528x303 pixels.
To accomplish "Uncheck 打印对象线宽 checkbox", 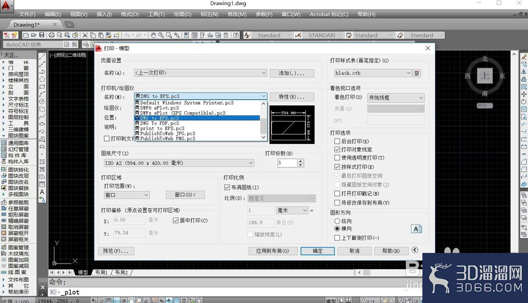I will (337, 150).
